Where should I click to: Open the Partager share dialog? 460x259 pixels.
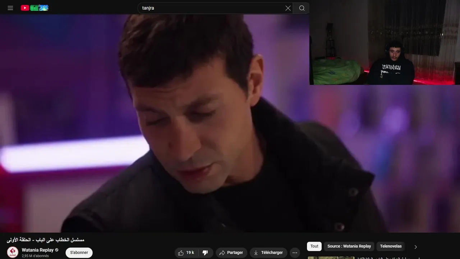[231, 253]
